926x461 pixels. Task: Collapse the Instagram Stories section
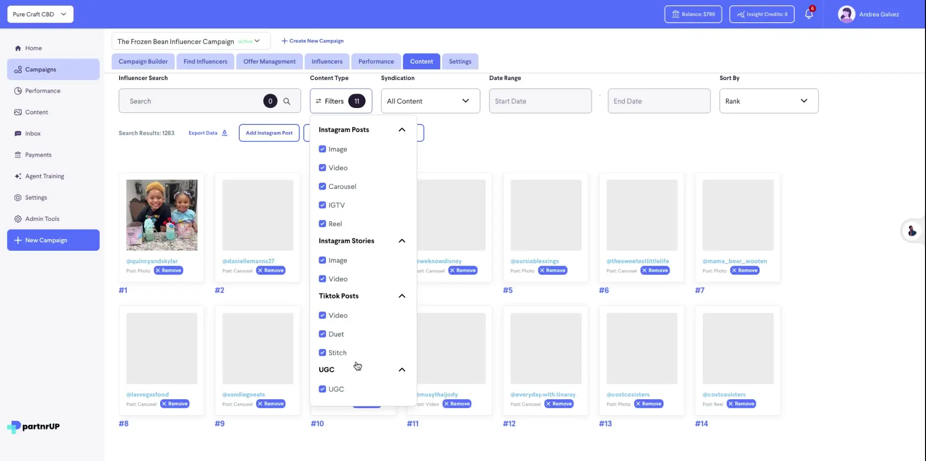click(x=401, y=241)
